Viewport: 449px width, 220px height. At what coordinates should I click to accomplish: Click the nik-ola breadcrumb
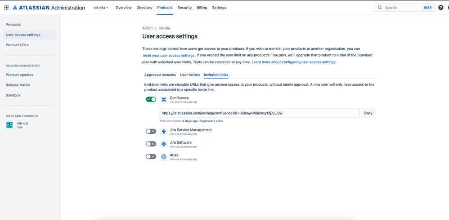coord(164,28)
